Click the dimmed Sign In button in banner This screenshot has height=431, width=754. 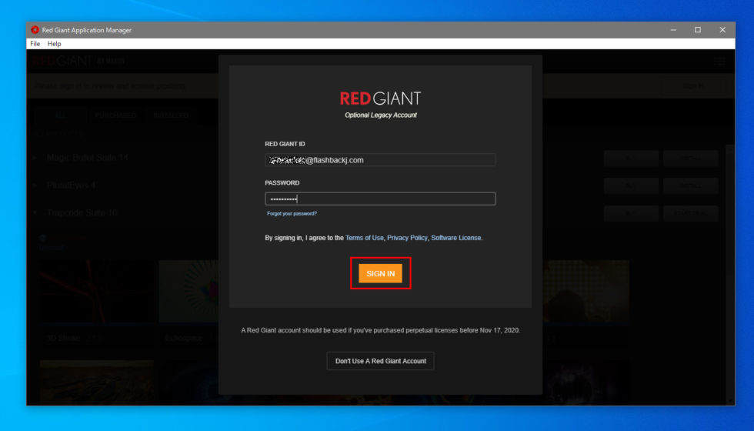(x=693, y=86)
